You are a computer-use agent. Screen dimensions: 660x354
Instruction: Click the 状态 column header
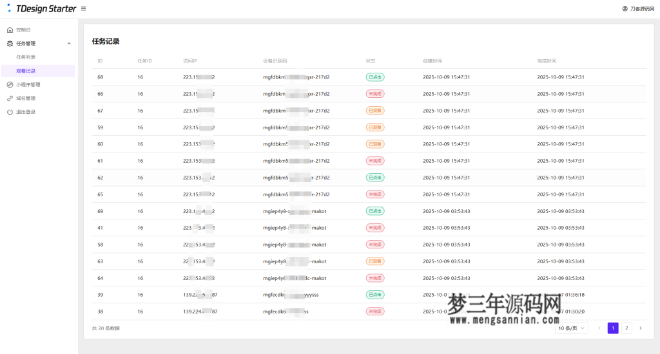click(x=371, y=61)
